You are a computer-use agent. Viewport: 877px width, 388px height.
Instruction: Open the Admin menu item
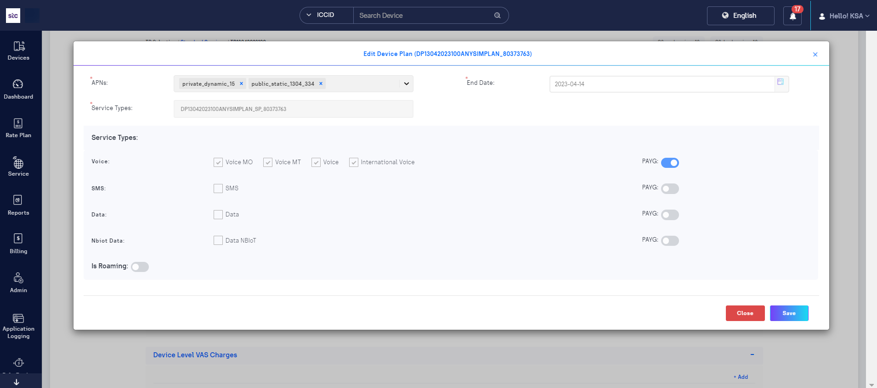pyautogui.click(x=18, y=283)
